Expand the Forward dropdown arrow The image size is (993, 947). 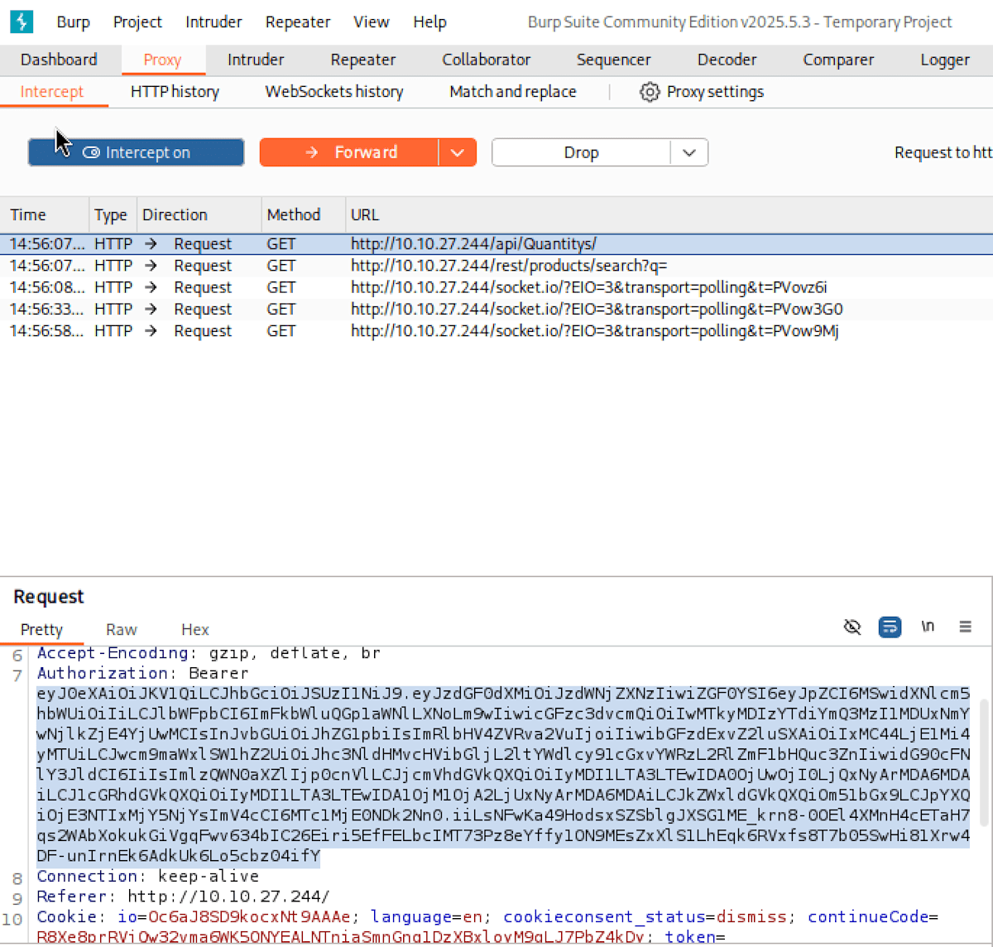[x=458, y=152]
